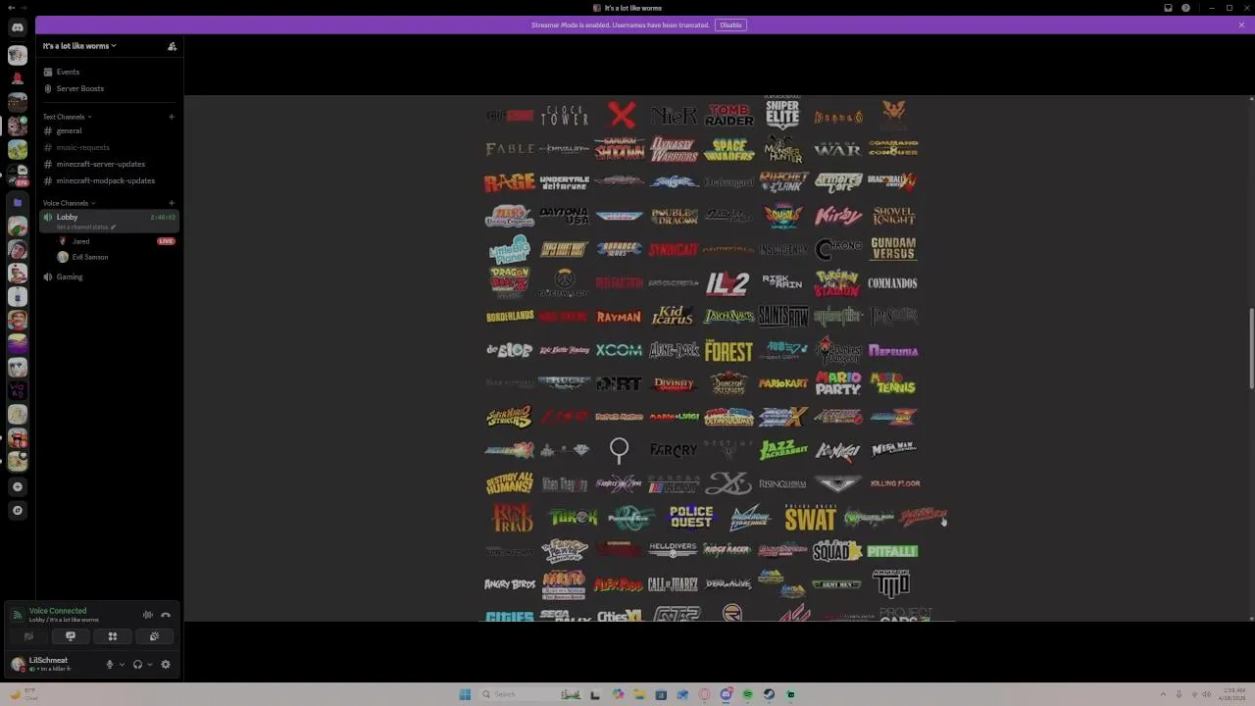This screenshot has width=1255, height=706.
Task: Open Steam from the taskbar
Action: [x=769, y=694]
